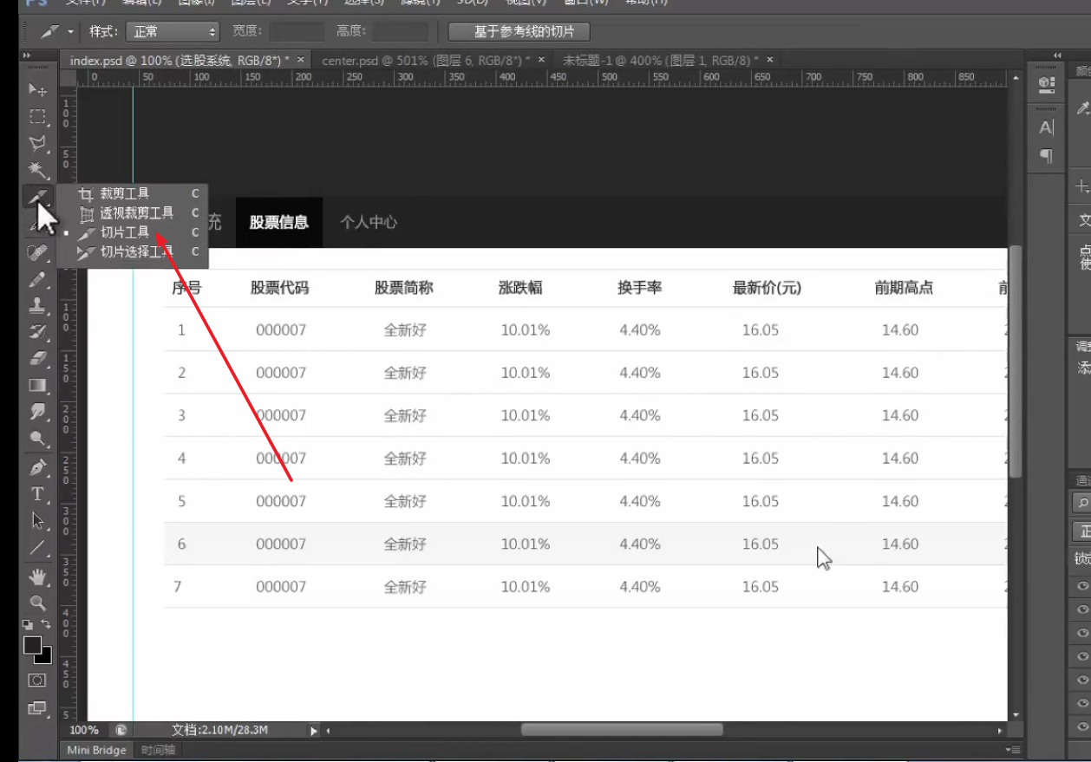Collapse the right panel dock arrows

(x=1056, y=55)
